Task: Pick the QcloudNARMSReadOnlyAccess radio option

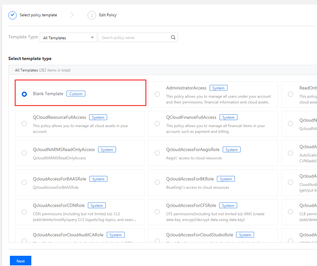Action: click(x=24, y=153)
